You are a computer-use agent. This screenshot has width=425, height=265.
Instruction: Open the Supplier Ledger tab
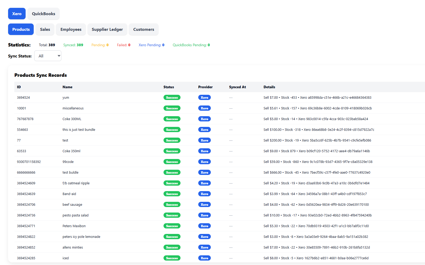pyautogui.click(x=107, y=29)
